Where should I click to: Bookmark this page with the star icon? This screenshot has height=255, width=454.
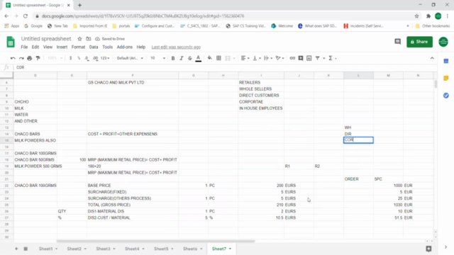pos(416,16)
